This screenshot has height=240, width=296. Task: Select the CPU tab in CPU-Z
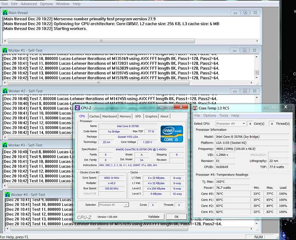82,116
